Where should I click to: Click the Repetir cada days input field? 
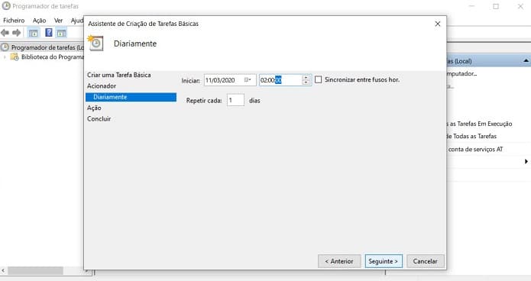[235, 100]
